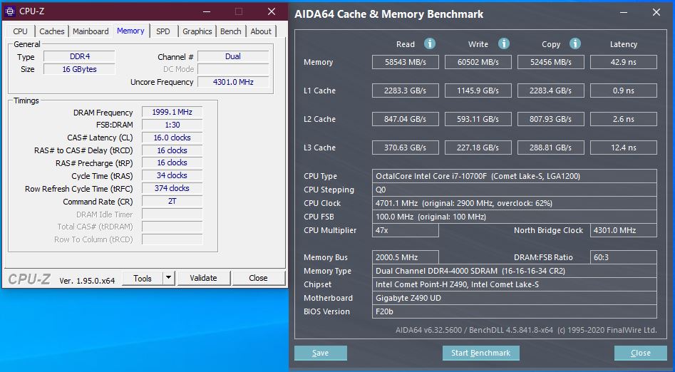
Task: Click the Memory Copy 52456 MB/s field
Action: click(551, 62)
